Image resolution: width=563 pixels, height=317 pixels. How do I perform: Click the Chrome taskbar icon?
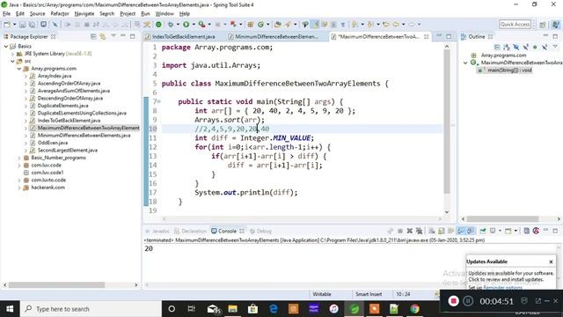coord(414,309)
